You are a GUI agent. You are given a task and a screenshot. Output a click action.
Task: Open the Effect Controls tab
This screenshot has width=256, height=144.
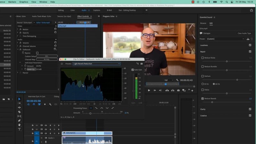pyautogui.click(x=83, y=16)
